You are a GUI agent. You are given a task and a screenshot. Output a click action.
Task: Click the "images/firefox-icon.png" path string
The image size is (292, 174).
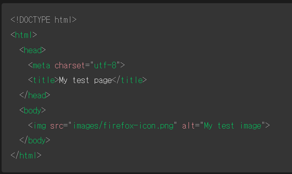122,126
